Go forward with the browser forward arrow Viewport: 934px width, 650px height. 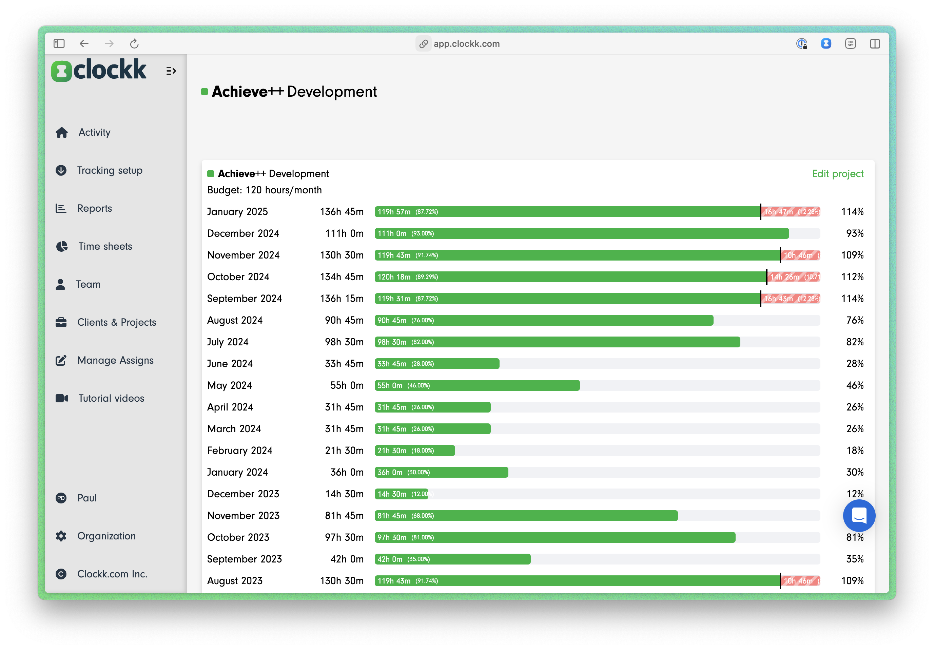[x=109, y=43]
